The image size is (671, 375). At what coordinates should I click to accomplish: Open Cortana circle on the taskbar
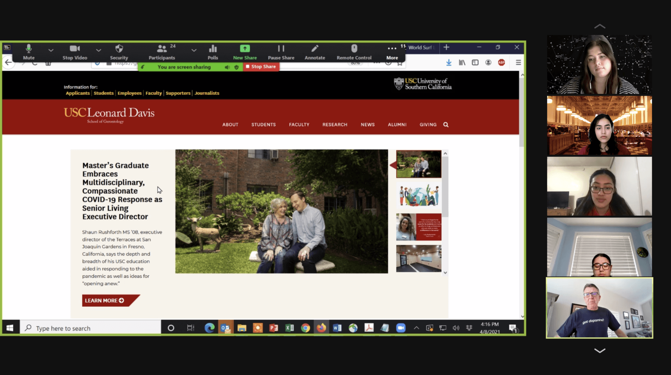[x=171, y=328]
